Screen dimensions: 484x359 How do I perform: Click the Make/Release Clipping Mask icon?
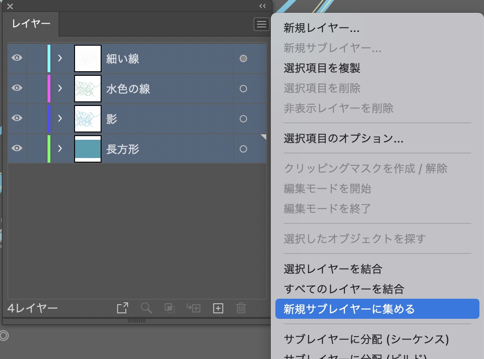(x=170, y=308)
